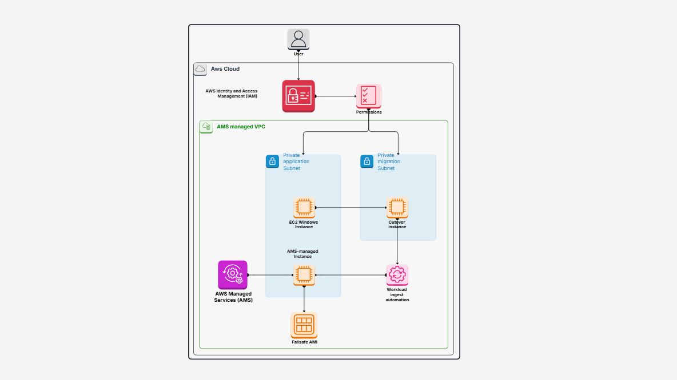677x380 pixels.
Task: Click the 'AMS-managed instance' label
Action: [x=302, y=254]
